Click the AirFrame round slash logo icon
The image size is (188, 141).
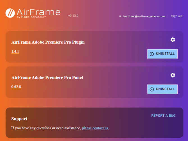(10, 13)
